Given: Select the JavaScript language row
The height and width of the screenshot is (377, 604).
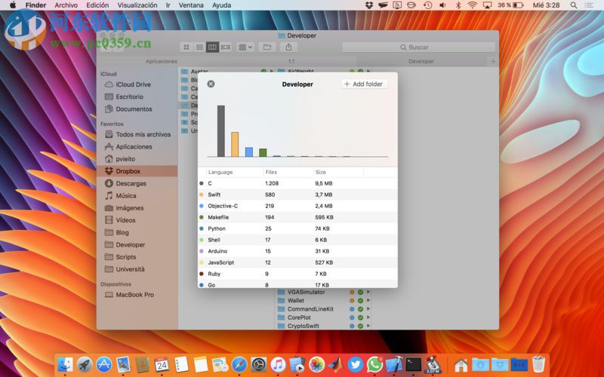Looking at the screenshot, I should point(297,262).
